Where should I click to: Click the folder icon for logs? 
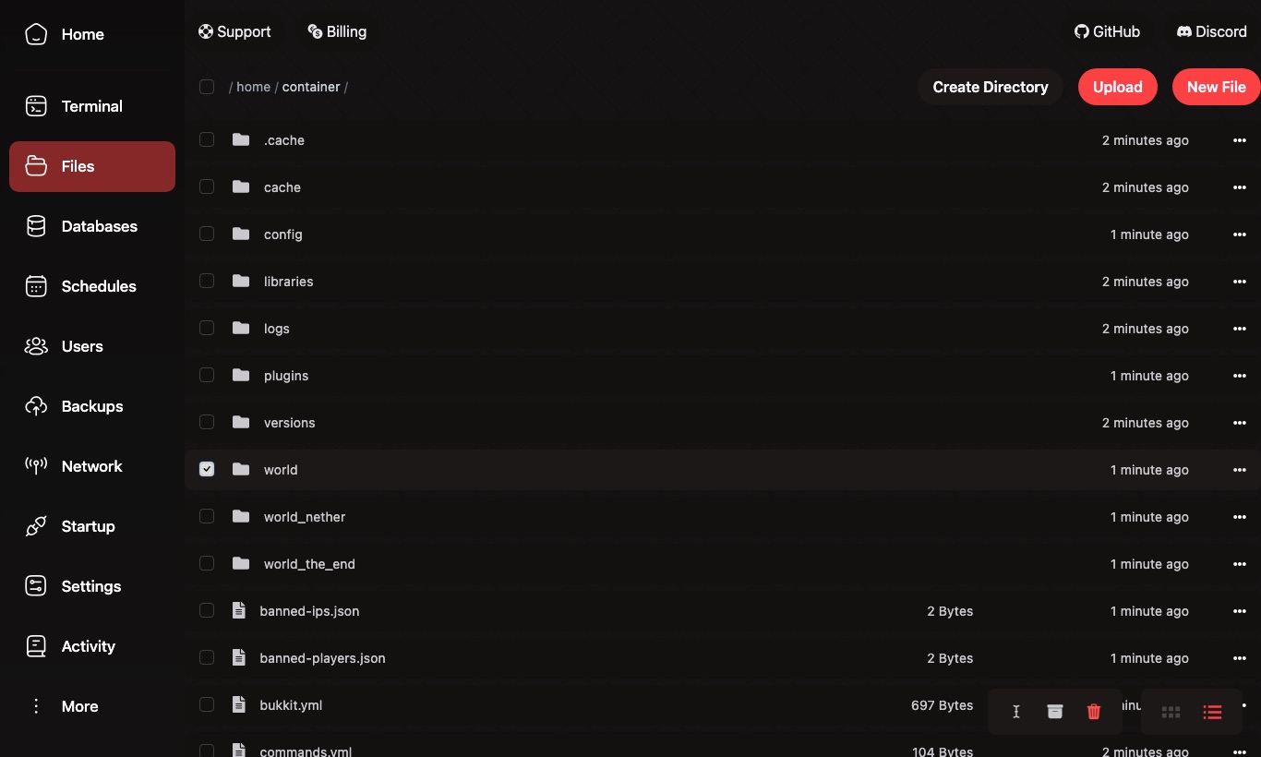coord(241,328)
